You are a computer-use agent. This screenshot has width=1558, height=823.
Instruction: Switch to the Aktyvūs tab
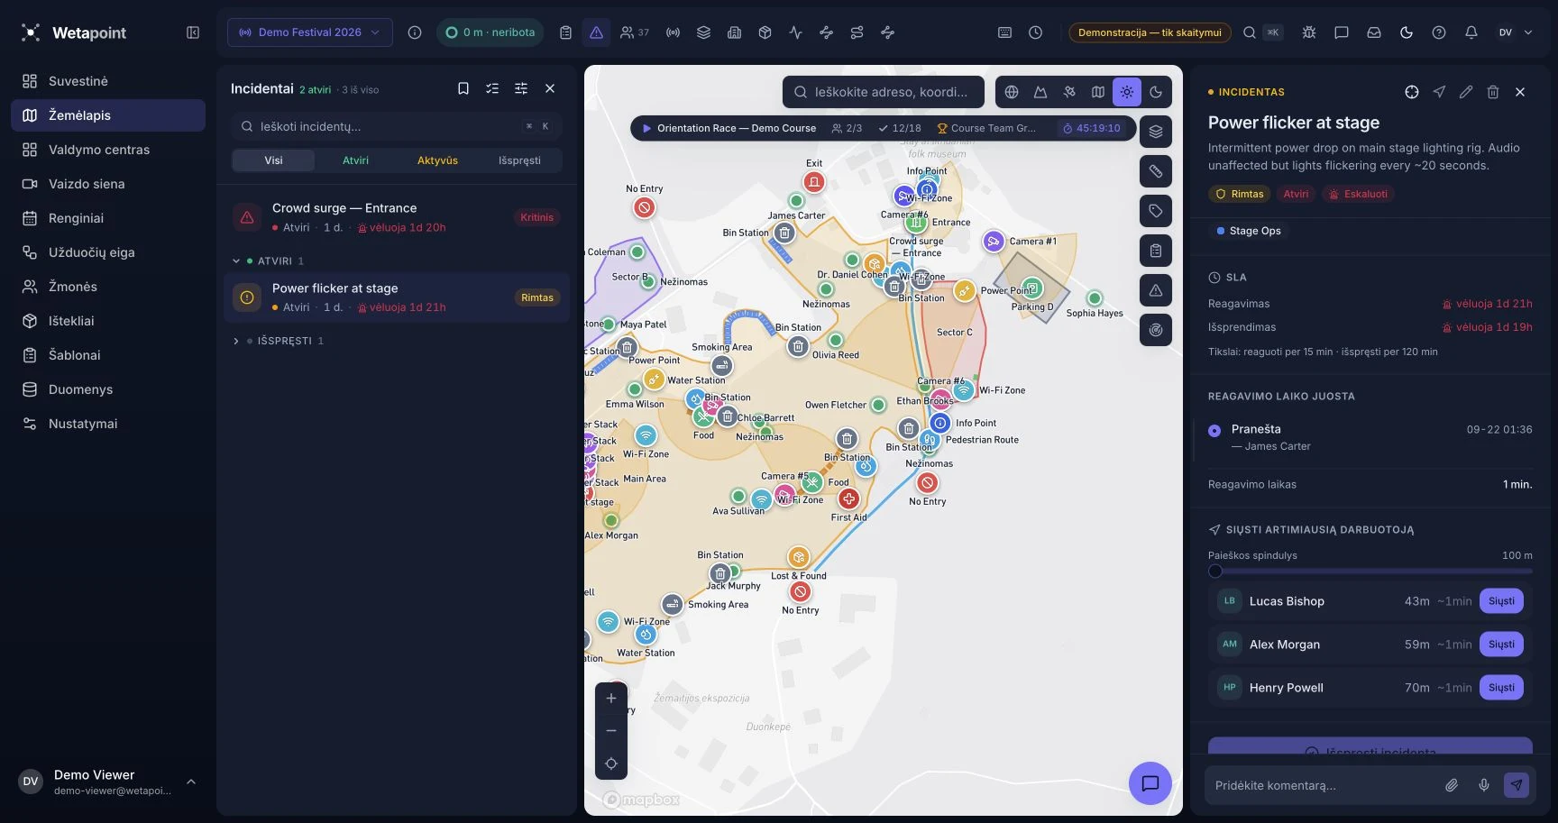437,160
